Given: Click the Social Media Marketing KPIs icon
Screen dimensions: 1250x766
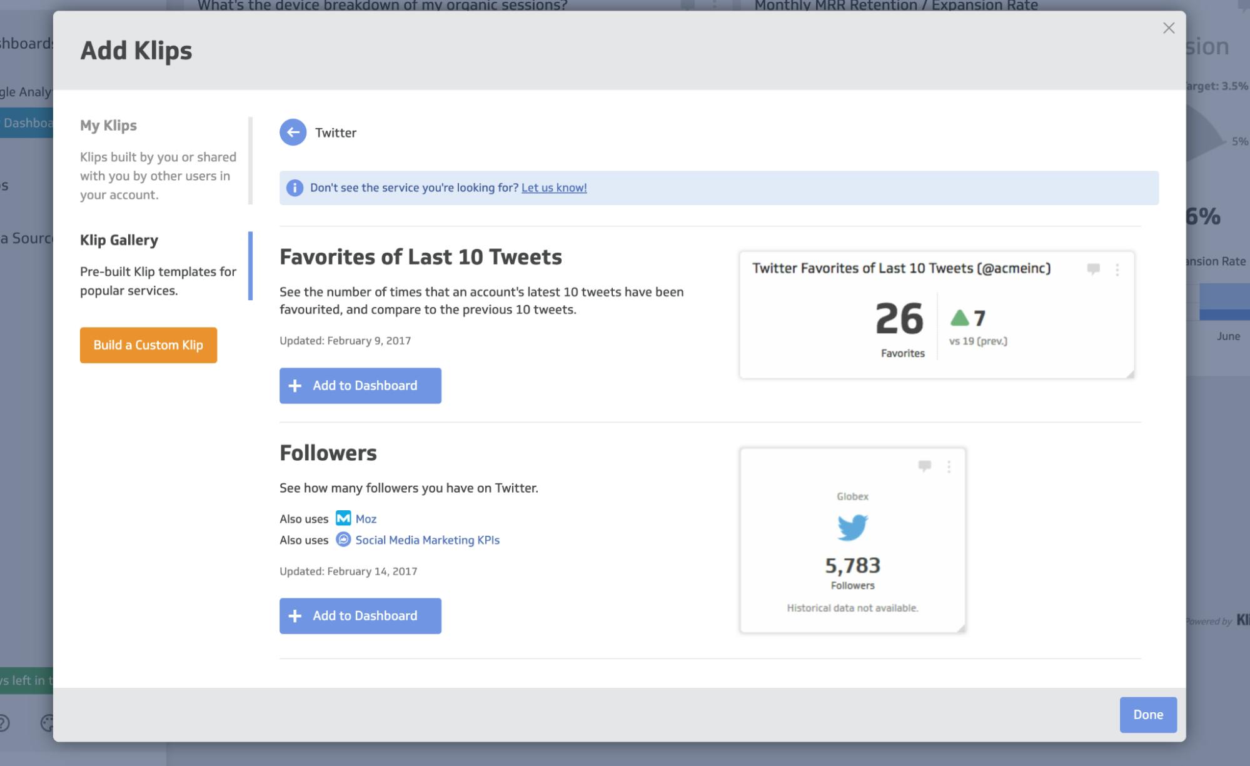Looking at the screenshot, I should tap(343, 539).
